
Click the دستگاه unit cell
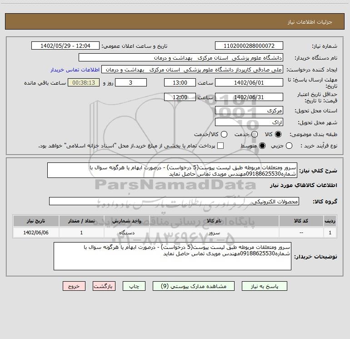pyautogui.click(x=126, y=233)
